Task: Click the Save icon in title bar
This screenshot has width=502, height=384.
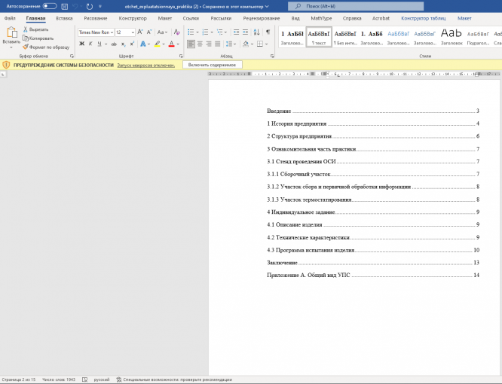Action: coord(64,6)
